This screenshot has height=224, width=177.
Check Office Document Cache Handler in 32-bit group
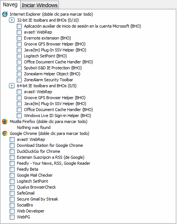click(x=19, y=62)
